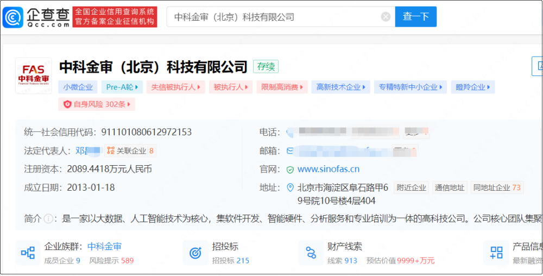
Task: Click the 附近企业 button
Action: click(412, 187)
